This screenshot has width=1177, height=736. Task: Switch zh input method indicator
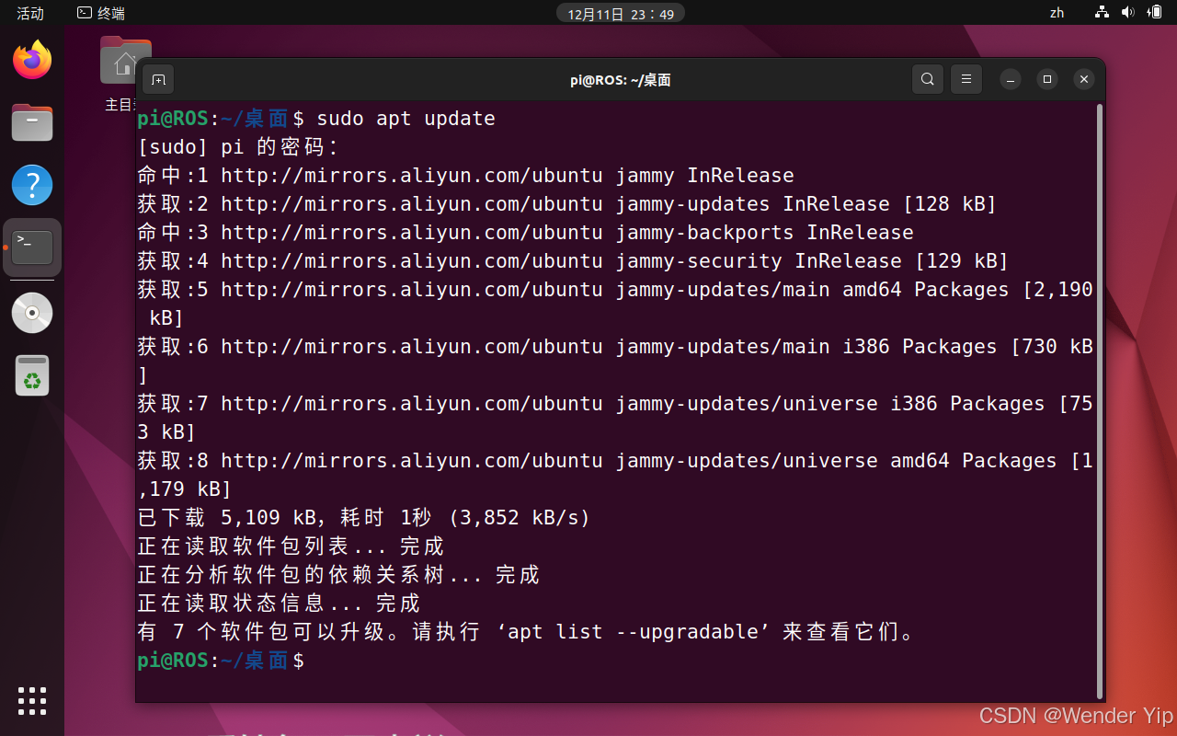click(x=1057, y=13)
